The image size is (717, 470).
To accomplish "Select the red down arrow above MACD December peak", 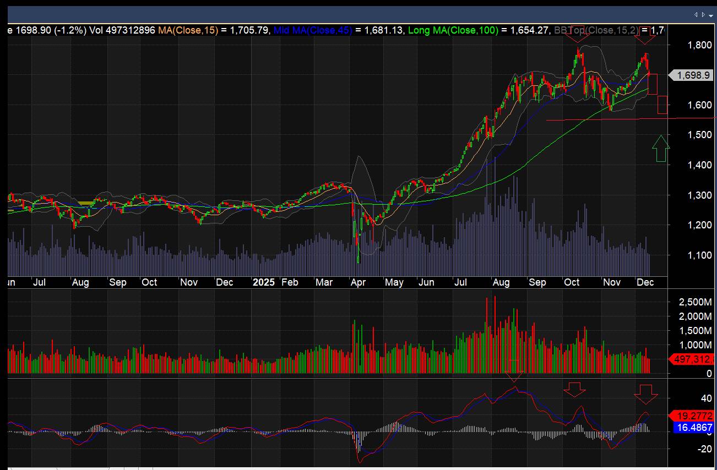I will click(645, 394).
